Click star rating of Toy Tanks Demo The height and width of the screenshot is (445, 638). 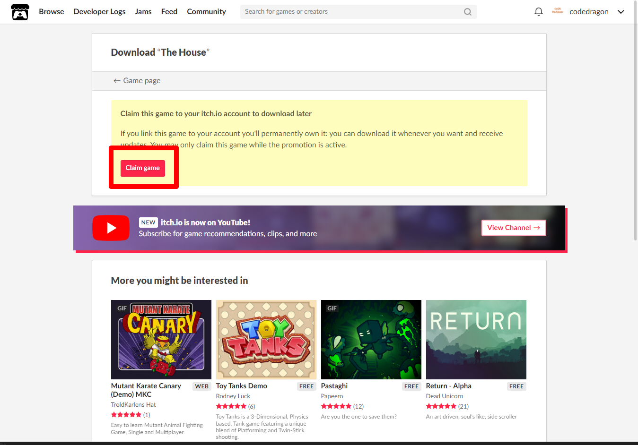click(x=231, y=406)
